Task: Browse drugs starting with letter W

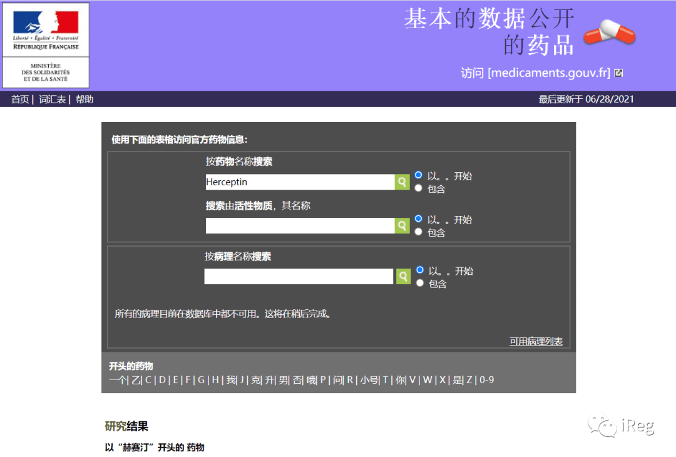Action: pyautogui.click(x=428, y=380)
